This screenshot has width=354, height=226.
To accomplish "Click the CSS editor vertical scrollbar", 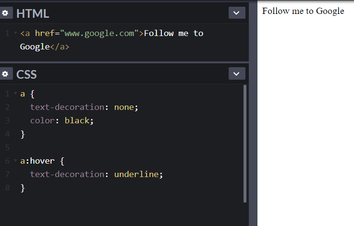I will [x=245, y=143].
